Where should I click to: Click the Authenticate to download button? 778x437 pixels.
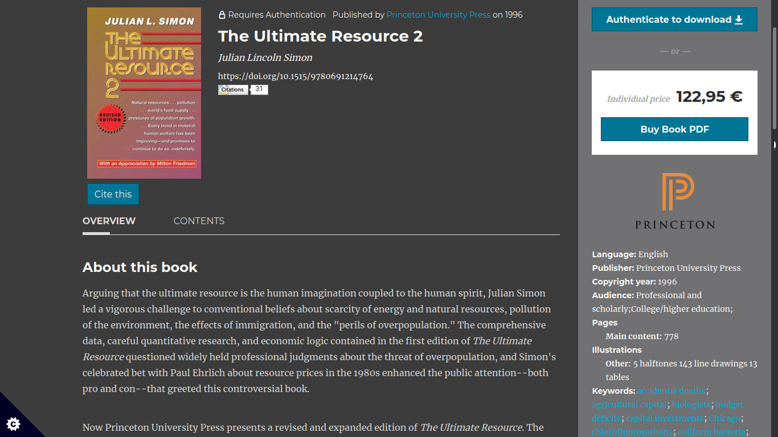674,19
